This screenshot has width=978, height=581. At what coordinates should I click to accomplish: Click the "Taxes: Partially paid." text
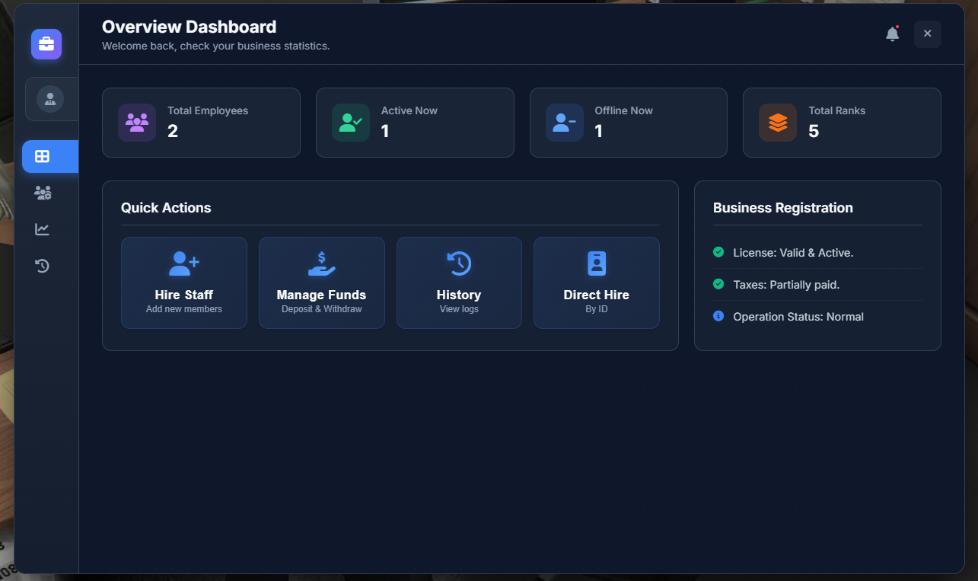pos(786,285)
